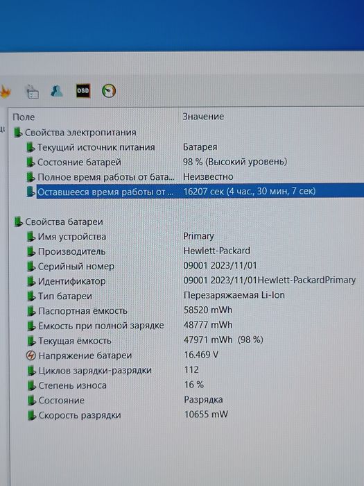Image resolution: width=364 pixels, height=486 pixels.
Task: Select the Тип батареи label
Action: pos(65,296)
